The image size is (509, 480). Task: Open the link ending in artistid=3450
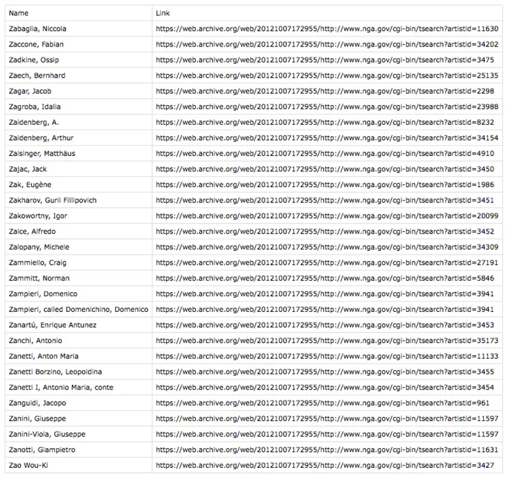[x=325, y=169]
